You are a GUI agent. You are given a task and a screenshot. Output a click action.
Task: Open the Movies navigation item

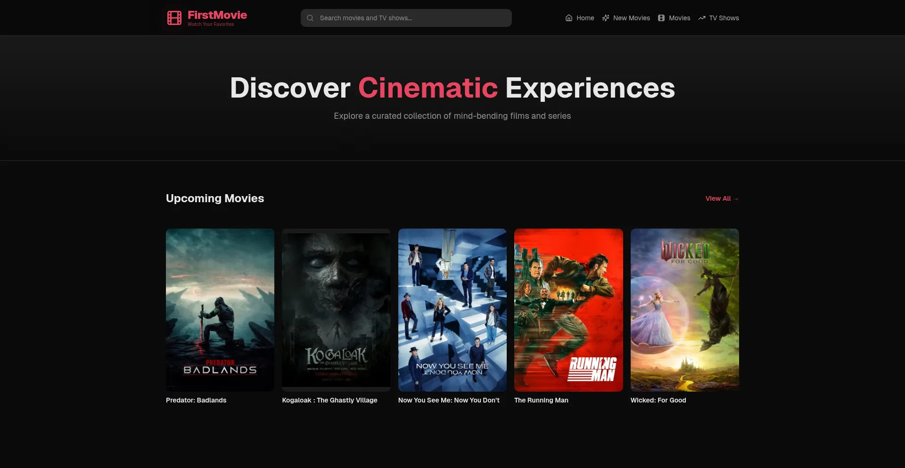pyautogui.click(x=679, y=18)
